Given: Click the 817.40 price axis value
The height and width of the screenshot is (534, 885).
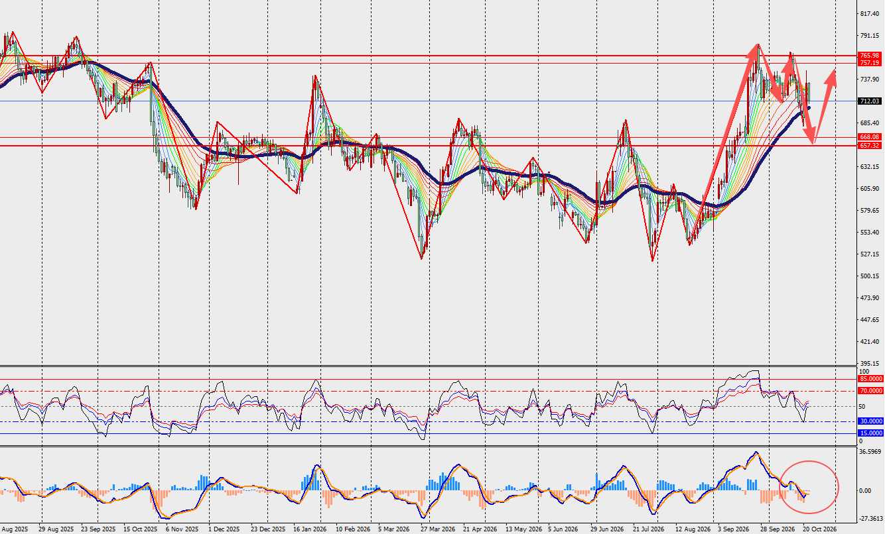Looking at the screenshot, I should tap(869, 14).
